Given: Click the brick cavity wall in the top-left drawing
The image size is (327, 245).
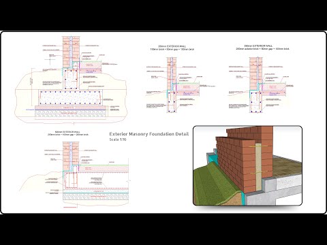Looking at the screenshot, I should 71,52.
